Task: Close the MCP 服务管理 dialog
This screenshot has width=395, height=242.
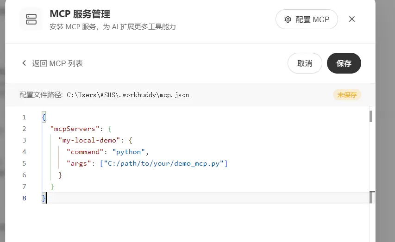Action: 352,19
